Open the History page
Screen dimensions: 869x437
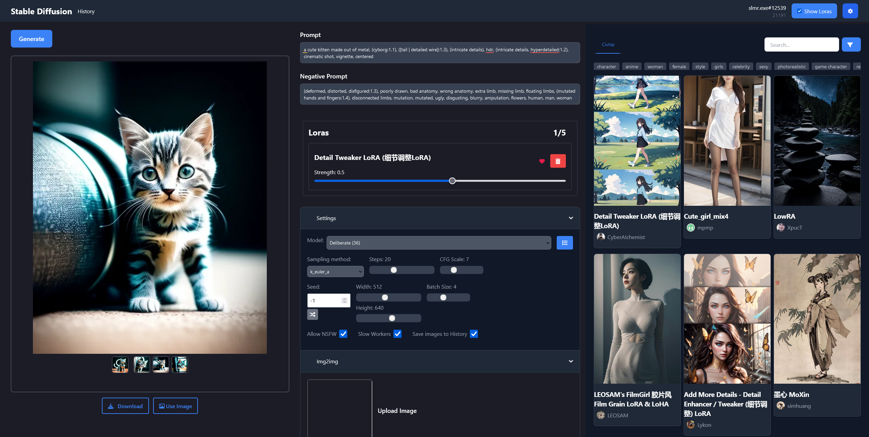coord(86,11)
